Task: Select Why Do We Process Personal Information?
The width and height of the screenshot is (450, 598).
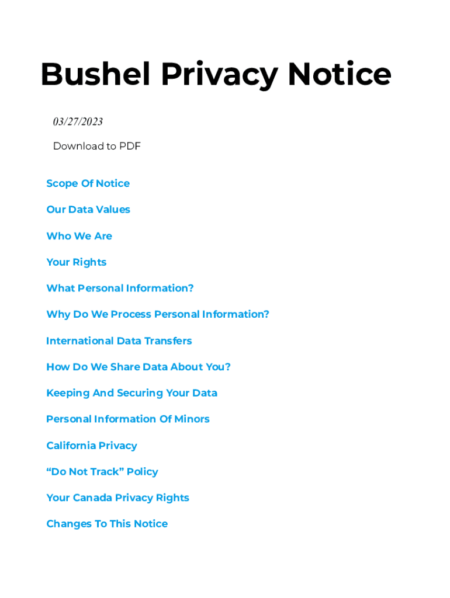Action: 158,314
